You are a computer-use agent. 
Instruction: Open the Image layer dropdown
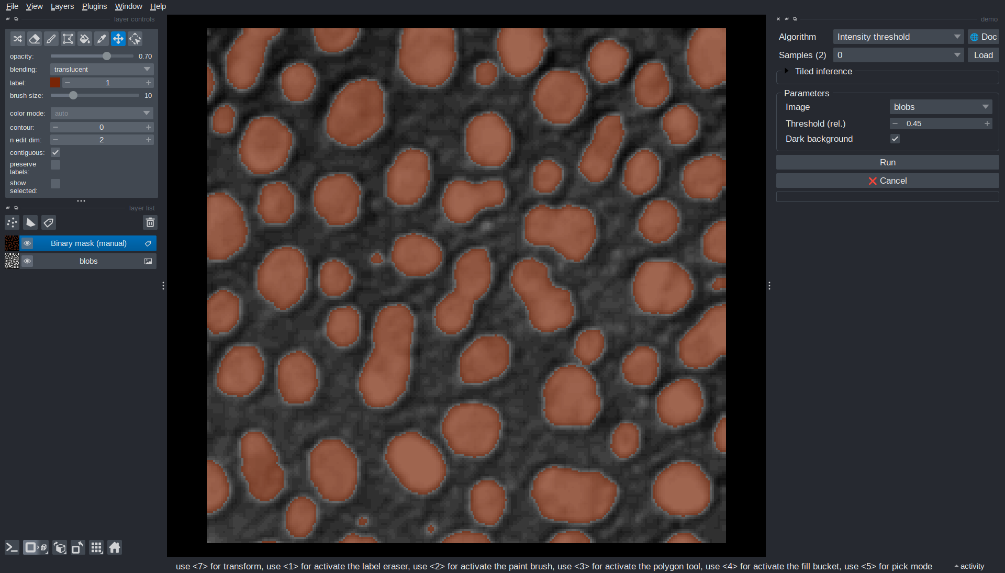click(x=941, y=107)
